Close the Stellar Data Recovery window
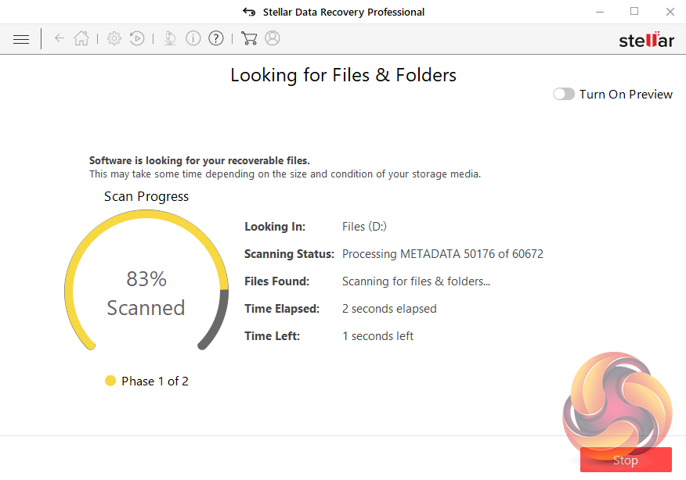 670,12
